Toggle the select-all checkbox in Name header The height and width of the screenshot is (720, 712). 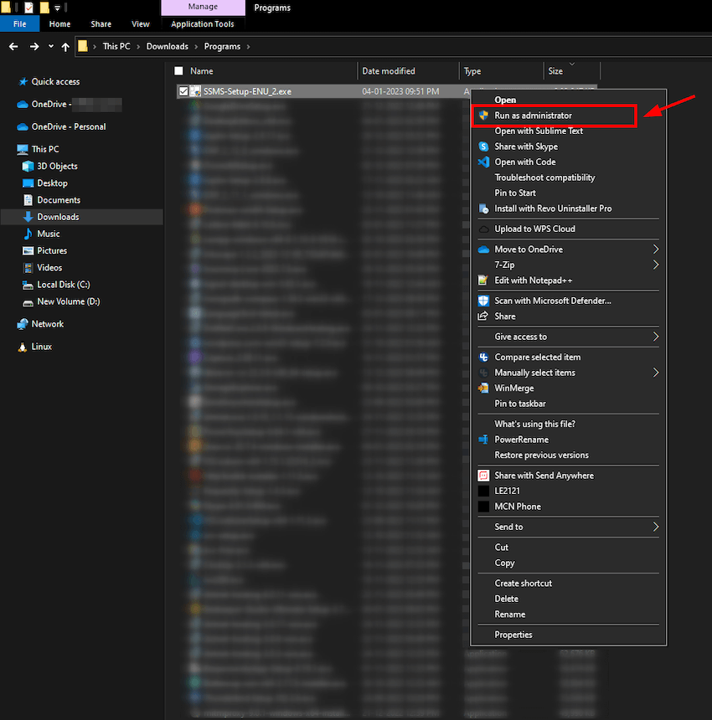click(x=178, y=71)
